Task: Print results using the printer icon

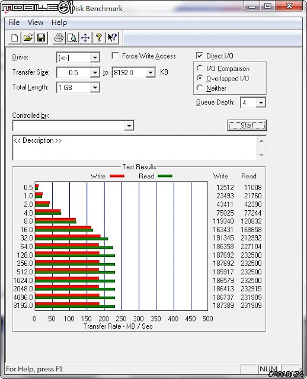Action: point(59,38)
